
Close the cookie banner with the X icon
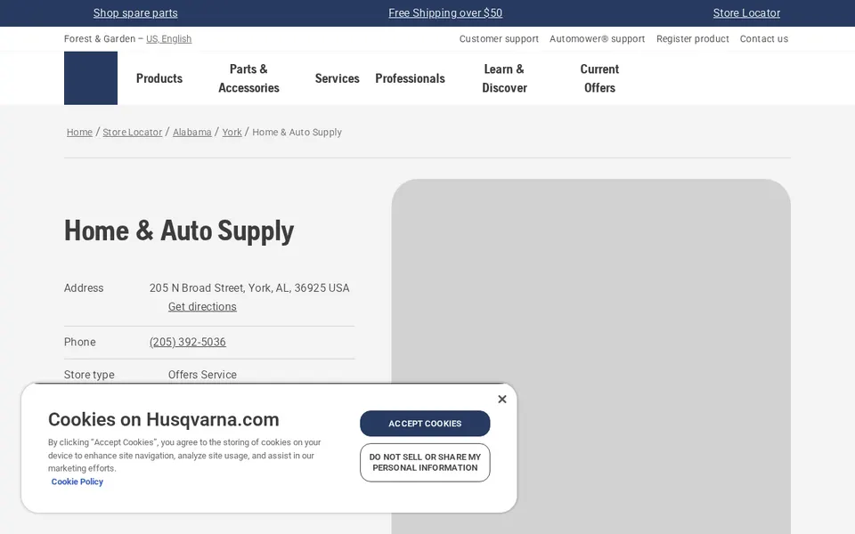501,399
